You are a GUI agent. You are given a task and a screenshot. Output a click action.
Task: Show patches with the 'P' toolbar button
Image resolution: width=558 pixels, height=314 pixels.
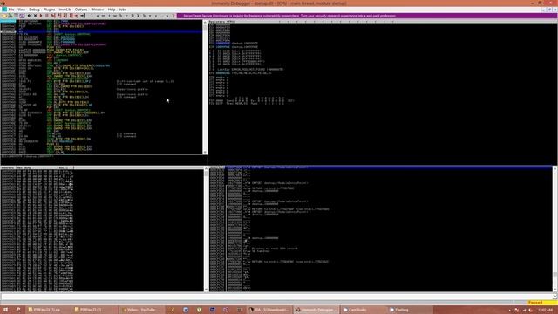[x=133, y=16]
